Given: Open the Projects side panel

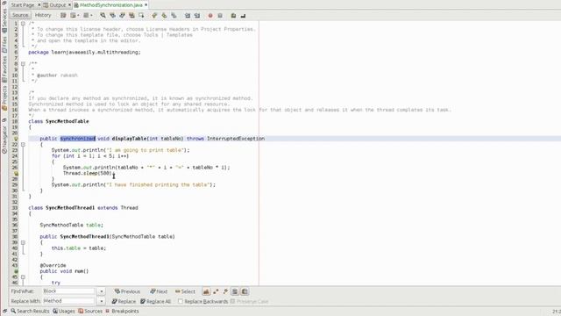Looking at the screenshot, I should [4, 97].
